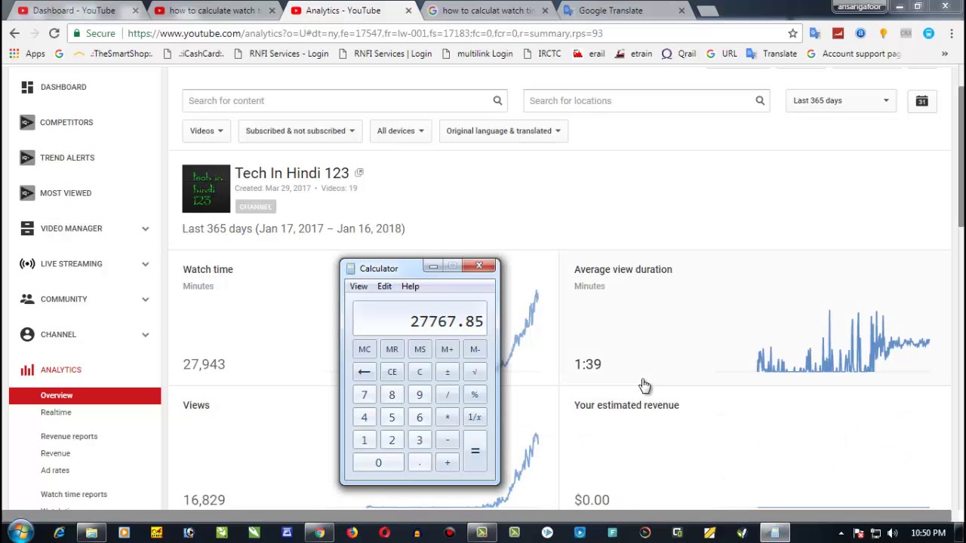Screen dimensions: 966x543
Task: Switch to the Google Translate tab
Action: (x=611, y=11)
